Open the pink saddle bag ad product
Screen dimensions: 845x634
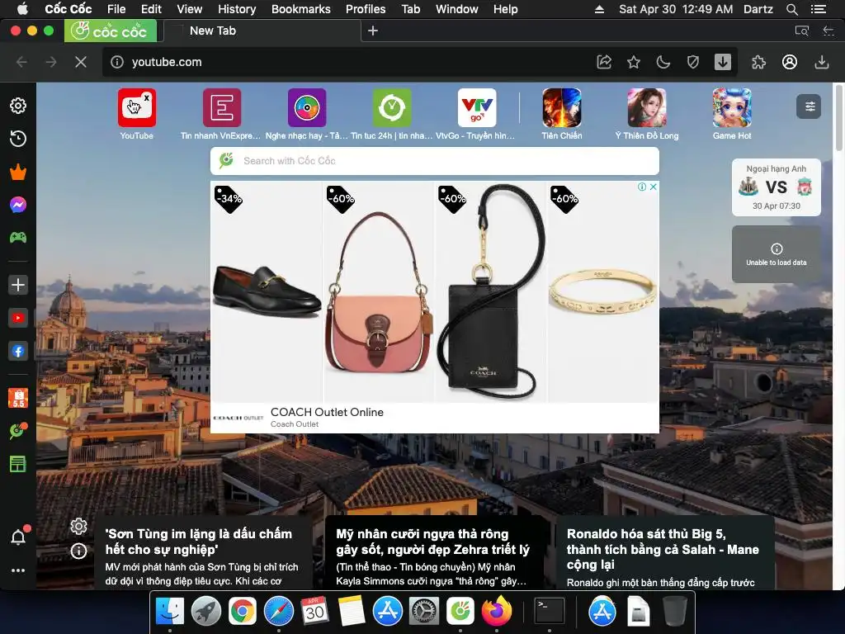(378, 291)
